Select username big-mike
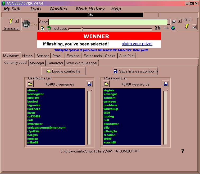200x174 pixels. pos(34,105)
